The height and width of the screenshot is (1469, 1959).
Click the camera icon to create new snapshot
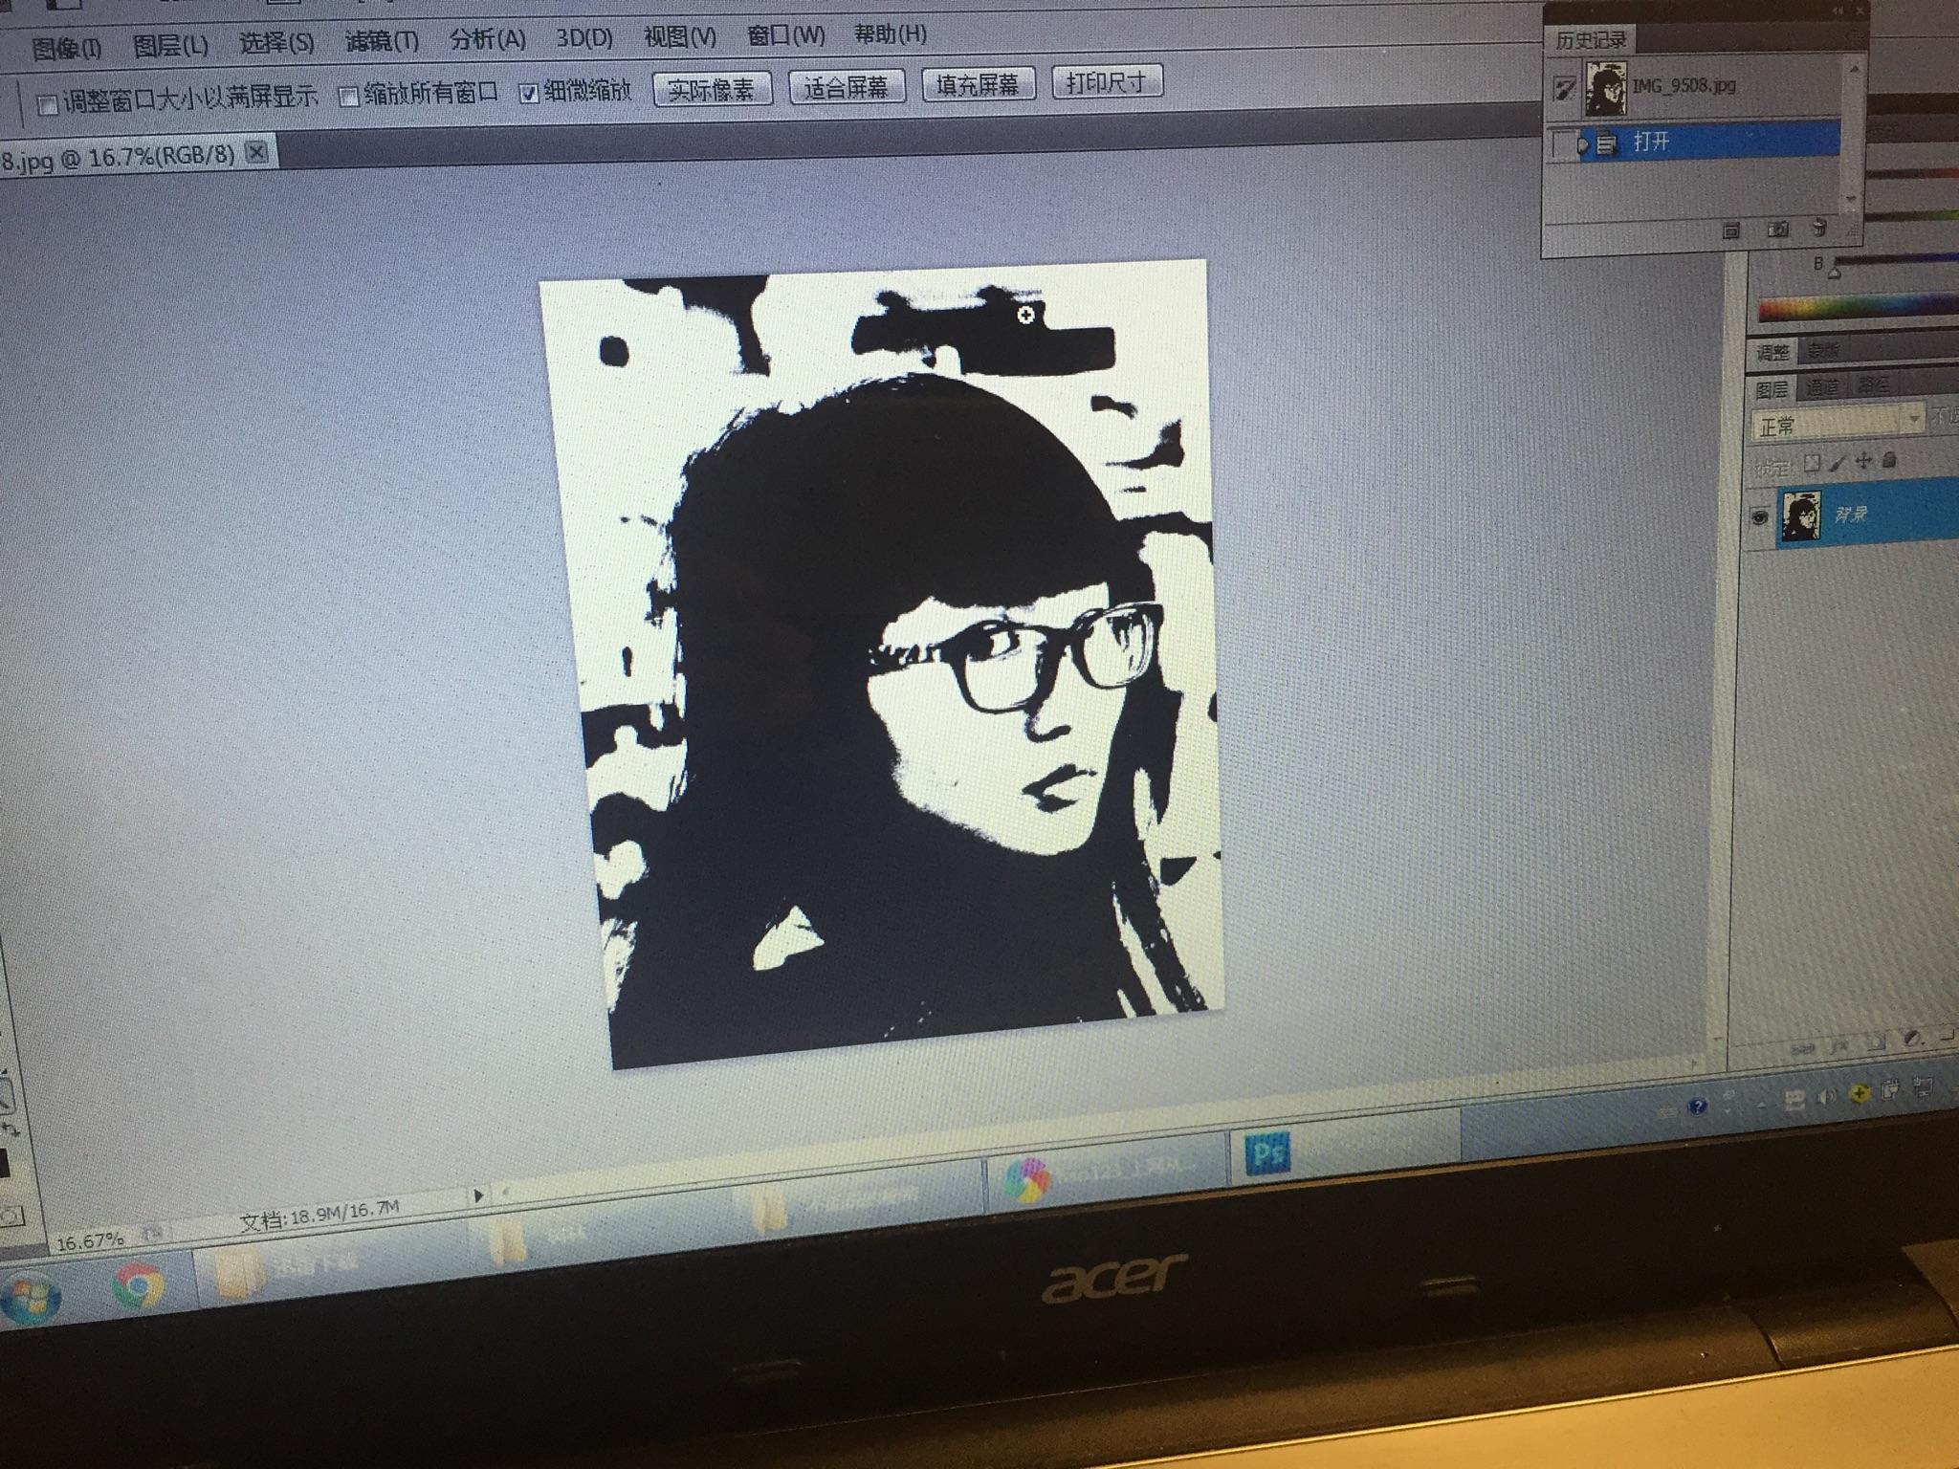1777,230
